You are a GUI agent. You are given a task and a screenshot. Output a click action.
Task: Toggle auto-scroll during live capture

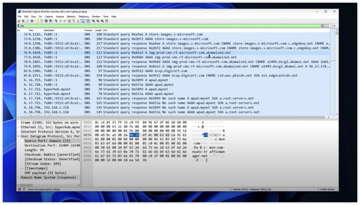pos(83,21)
